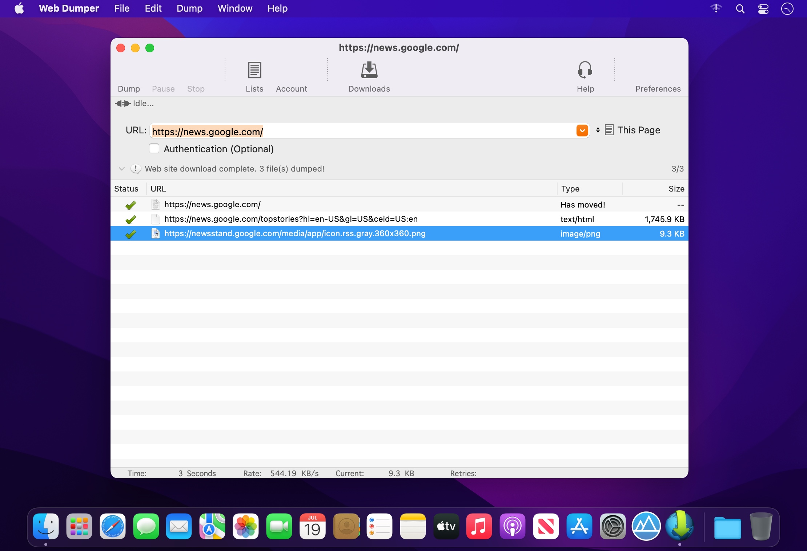
Task: Click the Size column header
Action: pos(676,189)
